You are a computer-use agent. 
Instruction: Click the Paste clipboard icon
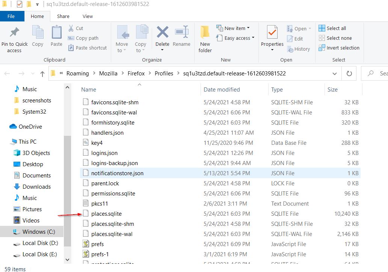[x=56, y=32]
